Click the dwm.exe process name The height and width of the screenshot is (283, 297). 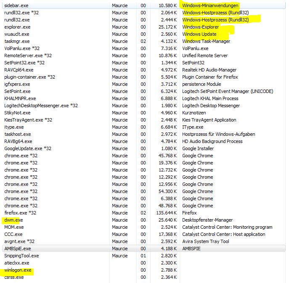click(13, 220)
